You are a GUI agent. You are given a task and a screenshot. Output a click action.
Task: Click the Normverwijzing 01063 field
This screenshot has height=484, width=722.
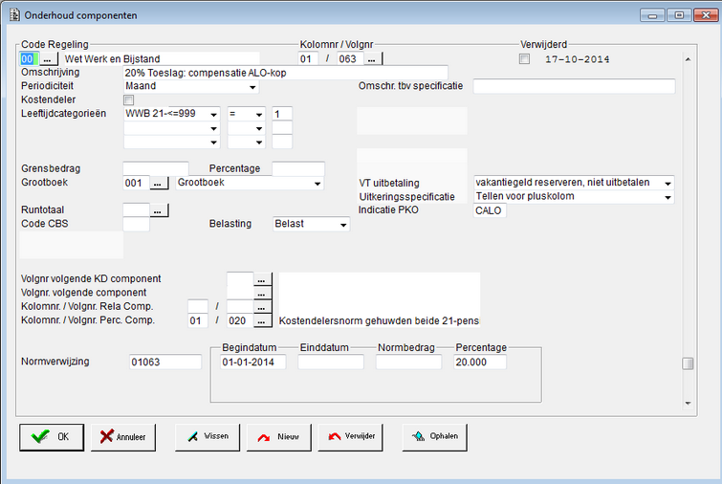165,362
